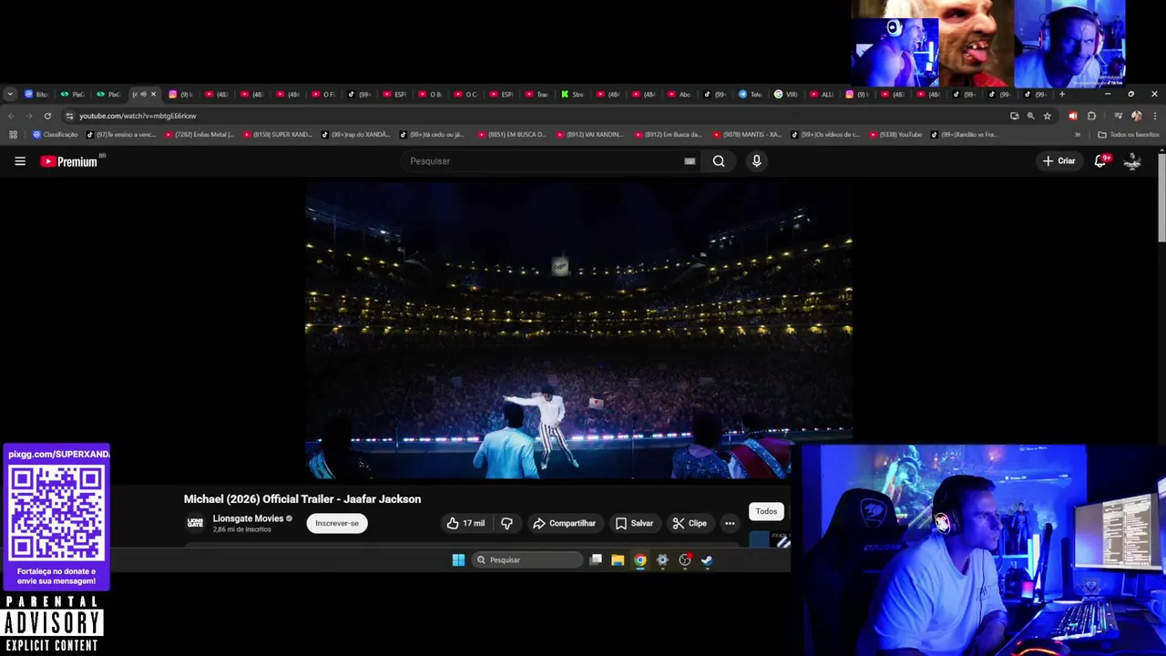Open the Chrome extensions puzzle icon
Viewport: 1166px width, 656px height.
coord(1091,116)
